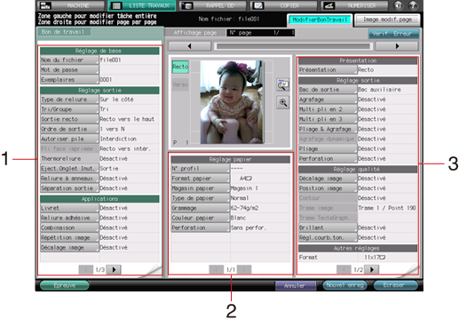Open Séparation sortie setting
This screenshot has height=327, width=459.
69,188
